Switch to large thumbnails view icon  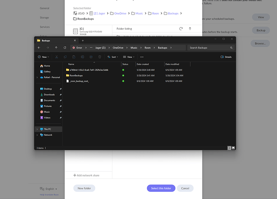233,148
